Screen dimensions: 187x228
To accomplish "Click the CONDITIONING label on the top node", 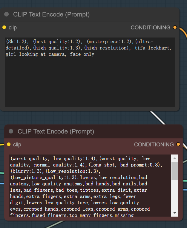I will click(x=150, y=28).
